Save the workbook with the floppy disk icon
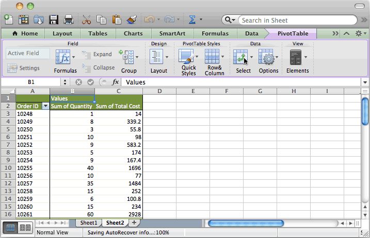 (x=54, y=20)
